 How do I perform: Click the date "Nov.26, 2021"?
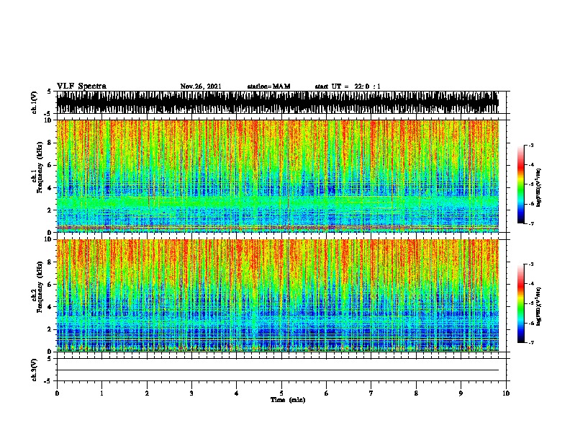click(x=201, y=86)
